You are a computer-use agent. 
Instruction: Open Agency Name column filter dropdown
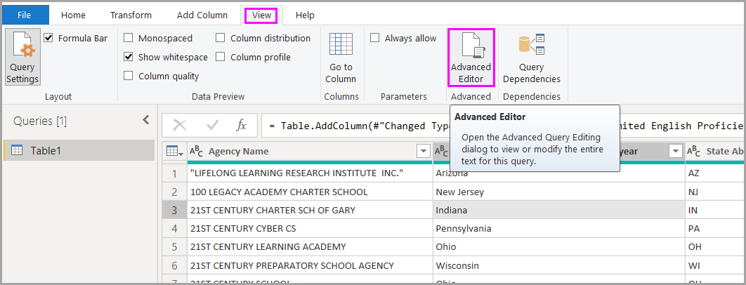tap(423, 151)
